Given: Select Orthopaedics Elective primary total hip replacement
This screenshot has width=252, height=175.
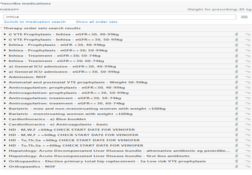Looking at the screenshot, I should [107, 161].
